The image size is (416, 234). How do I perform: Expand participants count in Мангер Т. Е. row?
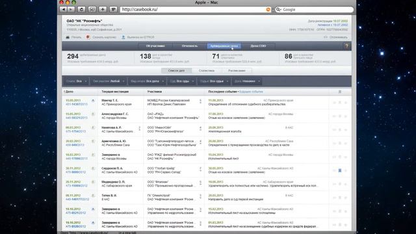tap(200, 101)
